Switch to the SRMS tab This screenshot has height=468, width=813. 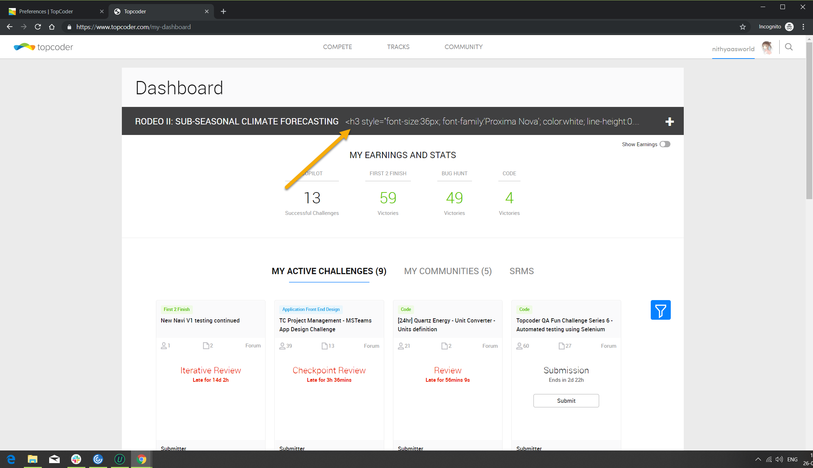[522, 271]
